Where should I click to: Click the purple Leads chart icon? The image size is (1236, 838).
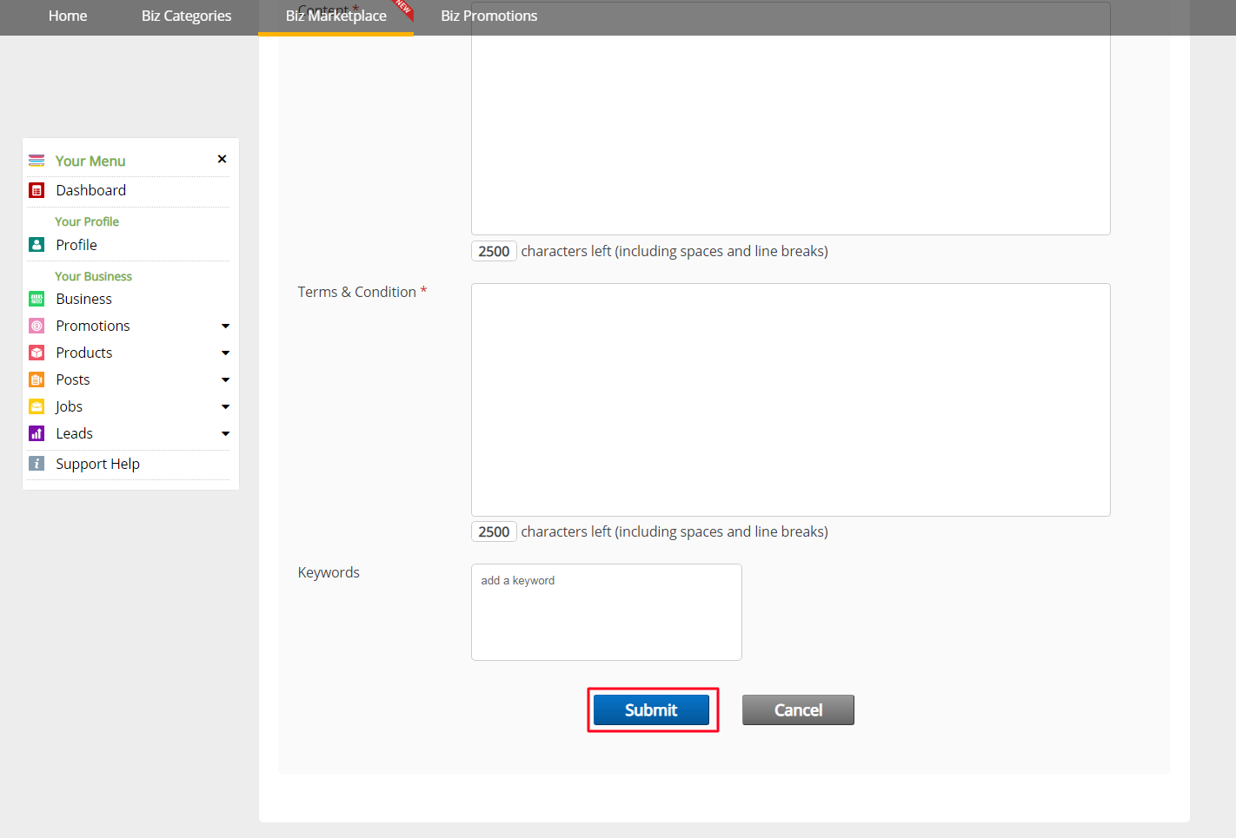pos(37,433)
